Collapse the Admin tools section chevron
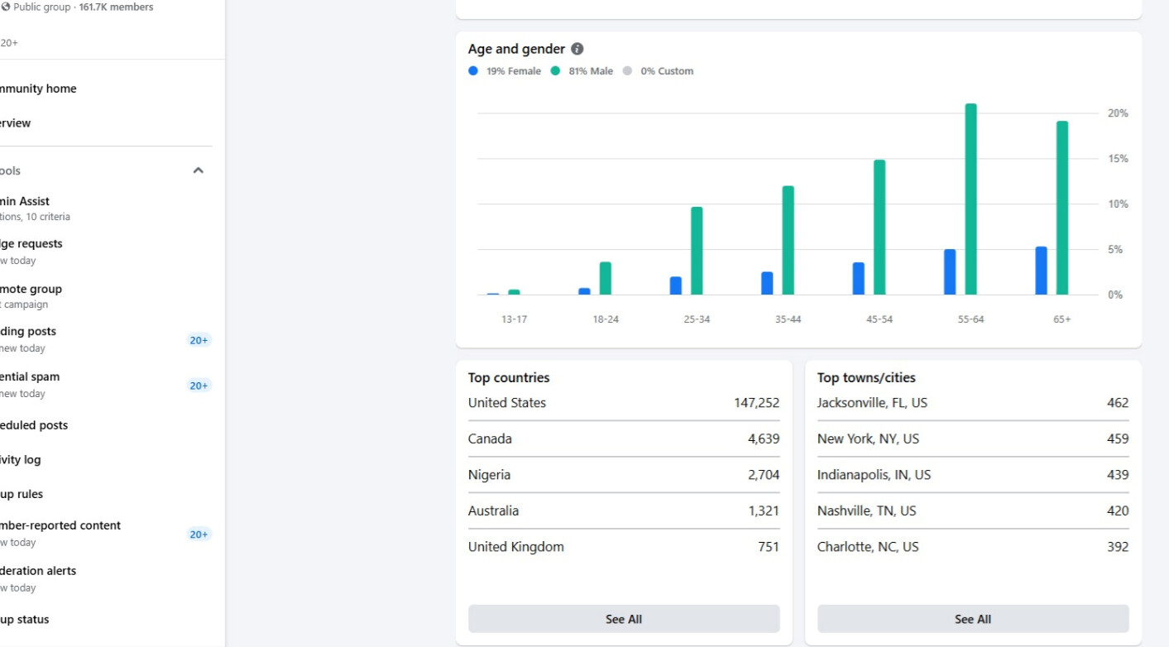 pos(198,170)
